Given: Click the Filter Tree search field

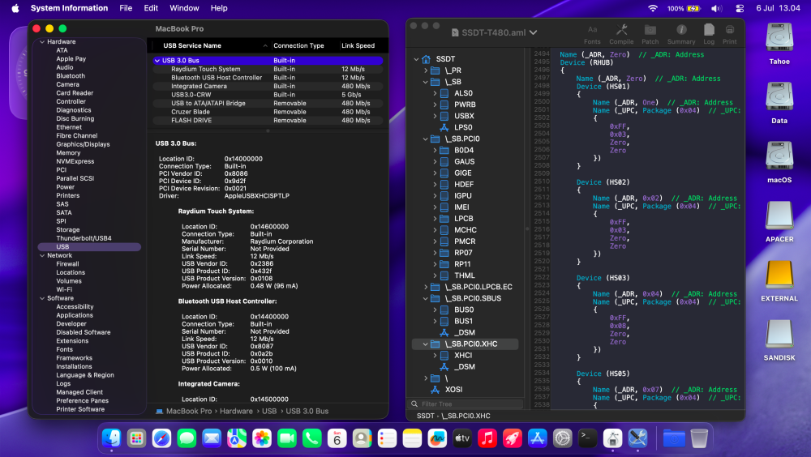Looking at the screenshot, I should (465, 404).
